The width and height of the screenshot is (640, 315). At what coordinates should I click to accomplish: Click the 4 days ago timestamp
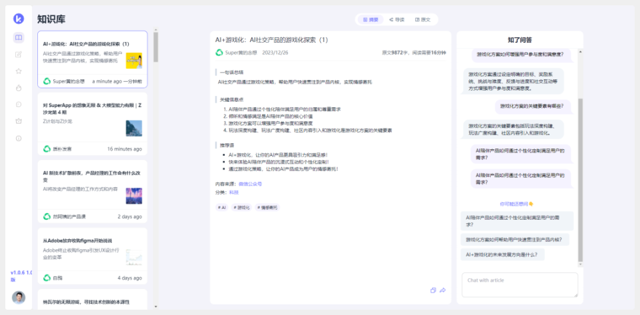pos(130,278)
